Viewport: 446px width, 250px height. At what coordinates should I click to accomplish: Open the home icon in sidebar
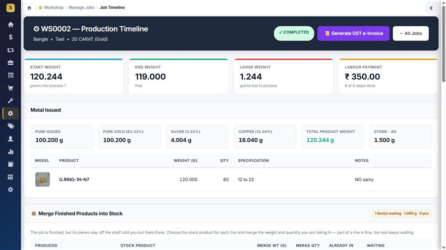tap(10, 25)
